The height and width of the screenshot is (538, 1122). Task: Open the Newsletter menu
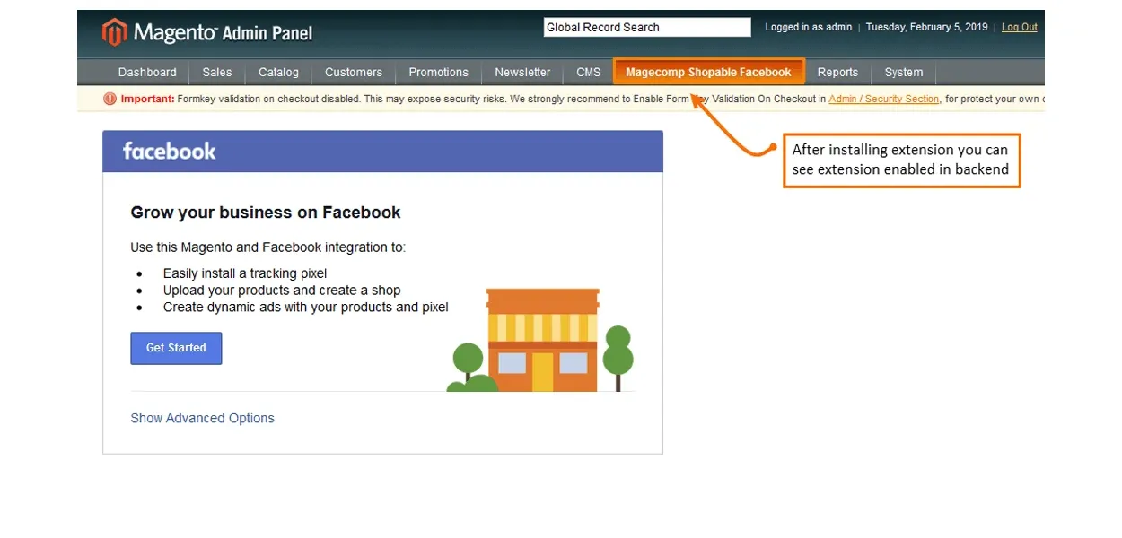(522, 73)
